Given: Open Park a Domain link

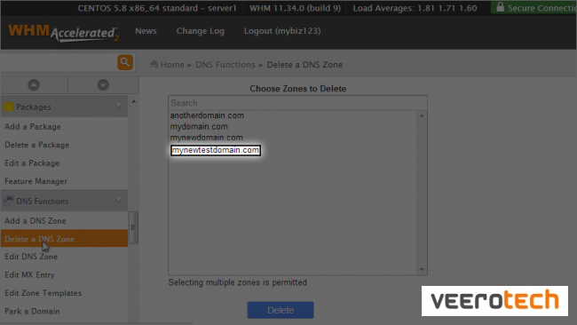Looking at the screenshot, I should 32,311.
